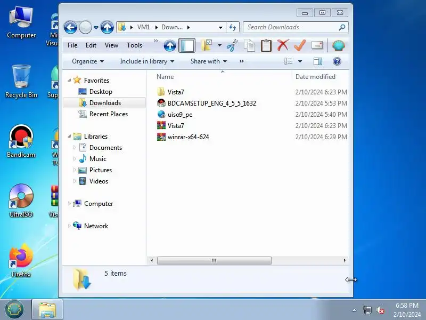Open the Tools menu
Viewport: 426px width, 320px height.
pyautogui.click(x=135, y=45)
